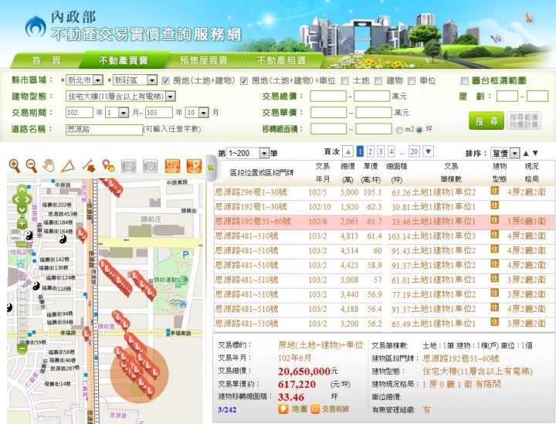Screen dimensions: 556x424
Task: Select the triangle area measurement tool
Action: (x=68, y=166)
